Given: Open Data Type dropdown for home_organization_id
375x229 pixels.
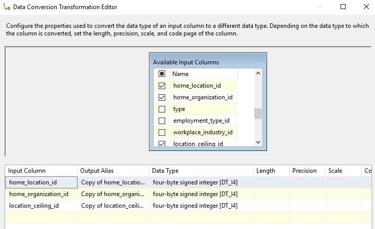Looking at the screenshot, I should point(201,194).
